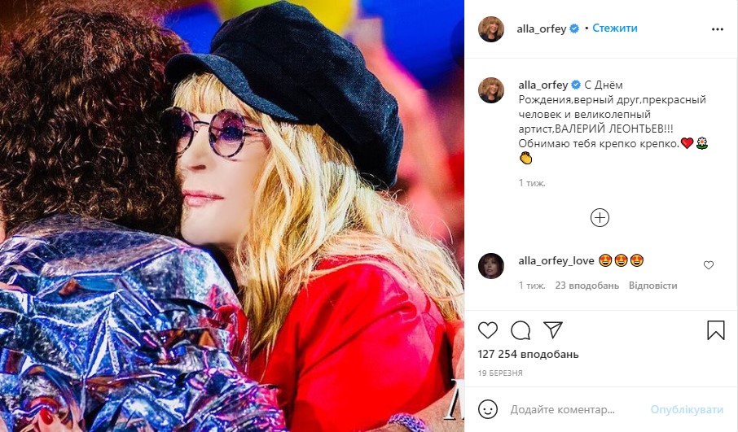The height and width of the screenshot is (432, 738).
Task: View the 23 вподобань comment likes
Action: pos(587,286)
